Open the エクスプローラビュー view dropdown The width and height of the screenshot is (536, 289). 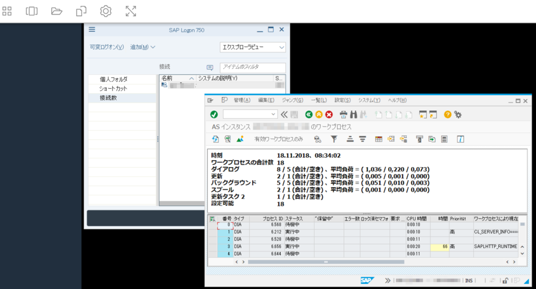253,47
